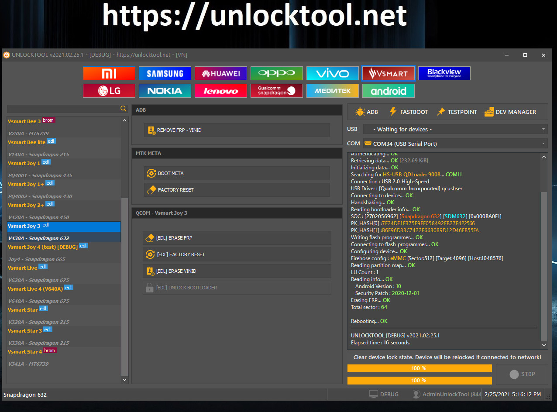The height and width of the screenshot is (412, 557).
Task: Open the TESTPOINT tab
Action: click(457, 112)
